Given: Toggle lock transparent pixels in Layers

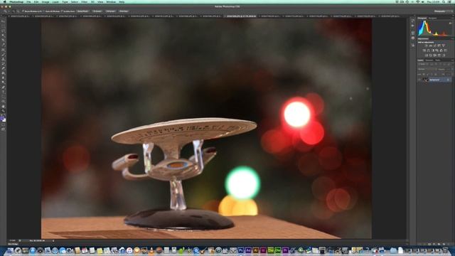Looking at the screenshot, I should pyautogui.click(x=424, y=74).
